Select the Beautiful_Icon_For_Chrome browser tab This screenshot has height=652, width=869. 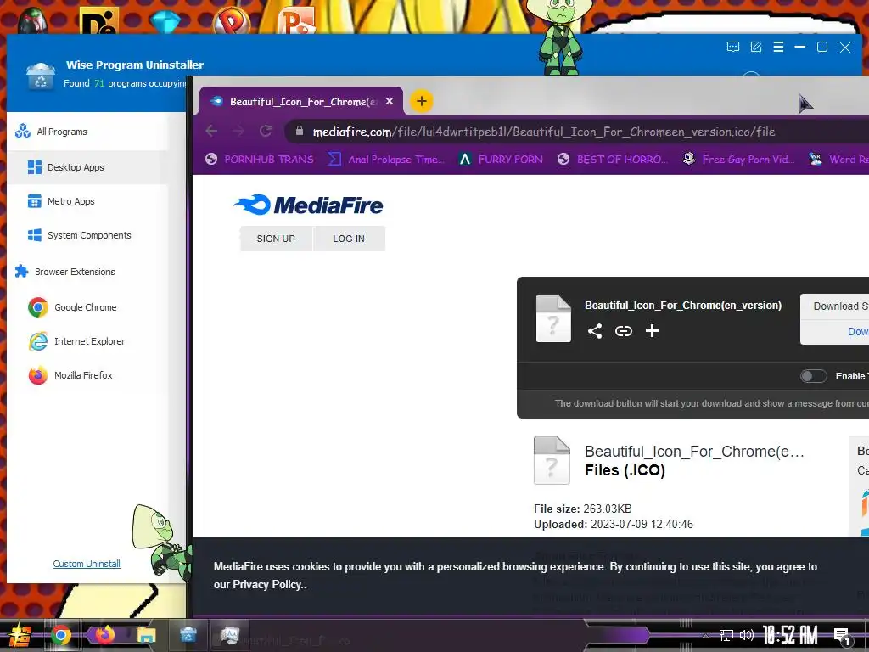(x=301, y=102)
